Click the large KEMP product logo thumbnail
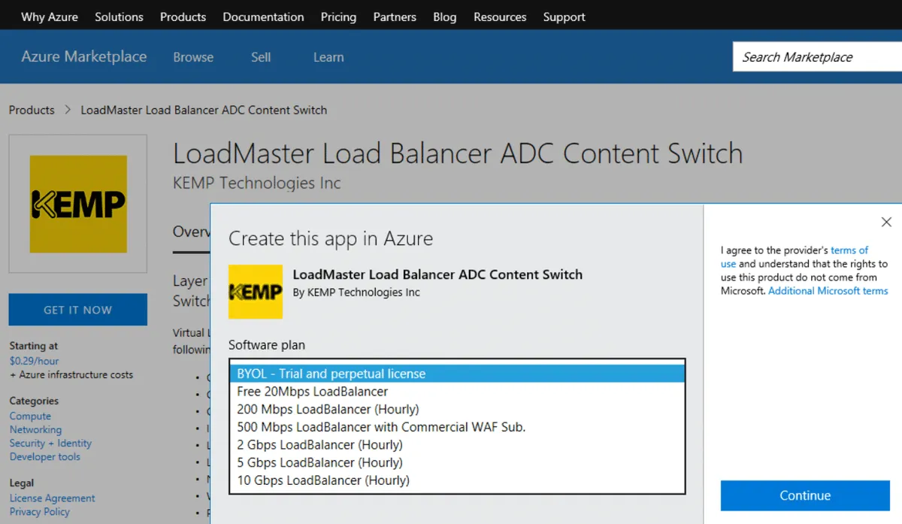The image size is (902, 524). pos(78,204)
